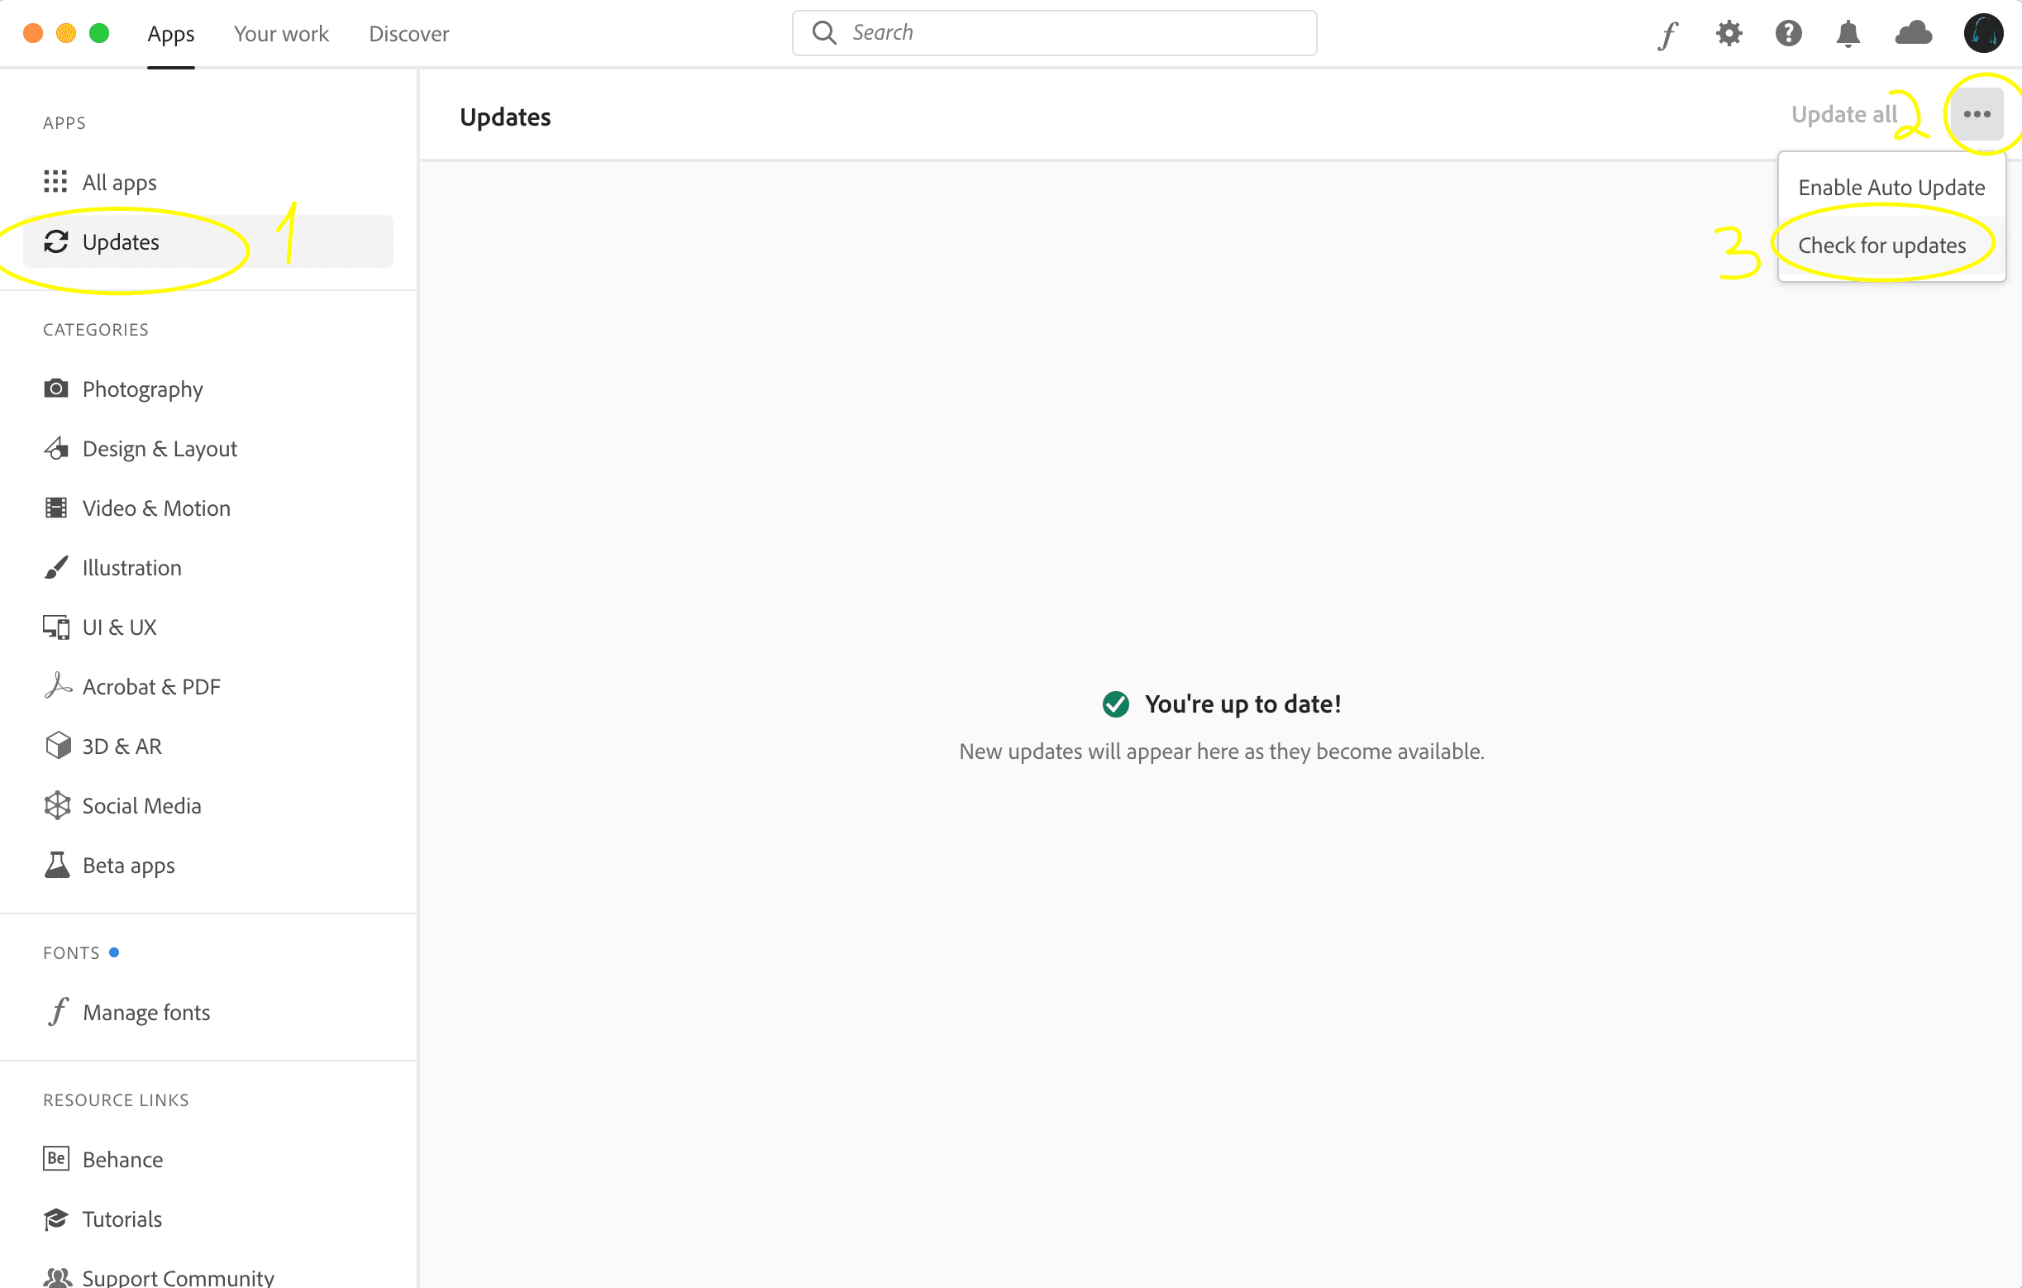Go to All apps in sidebar
The width and height of the screenshot is (2022, 1288).
coord(119,182)
